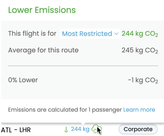This screenshot has width=164, height=136.
Task: Click the Corporate fare badge
Action: tap(138, 129)
